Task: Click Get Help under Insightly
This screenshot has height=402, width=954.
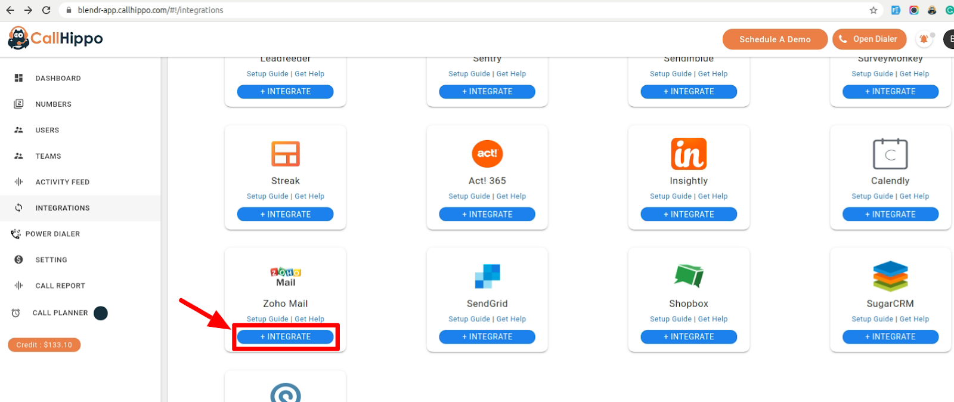Action: 713,196
